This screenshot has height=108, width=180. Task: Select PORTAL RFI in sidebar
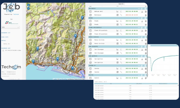[x=6, y=44]
